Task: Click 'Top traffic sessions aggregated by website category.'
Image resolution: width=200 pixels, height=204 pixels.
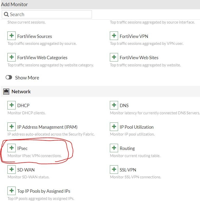Action: pos(51,65)
